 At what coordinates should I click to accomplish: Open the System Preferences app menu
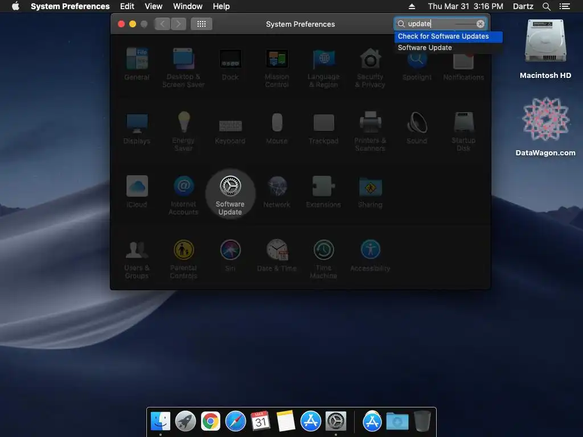click(70, 6)
